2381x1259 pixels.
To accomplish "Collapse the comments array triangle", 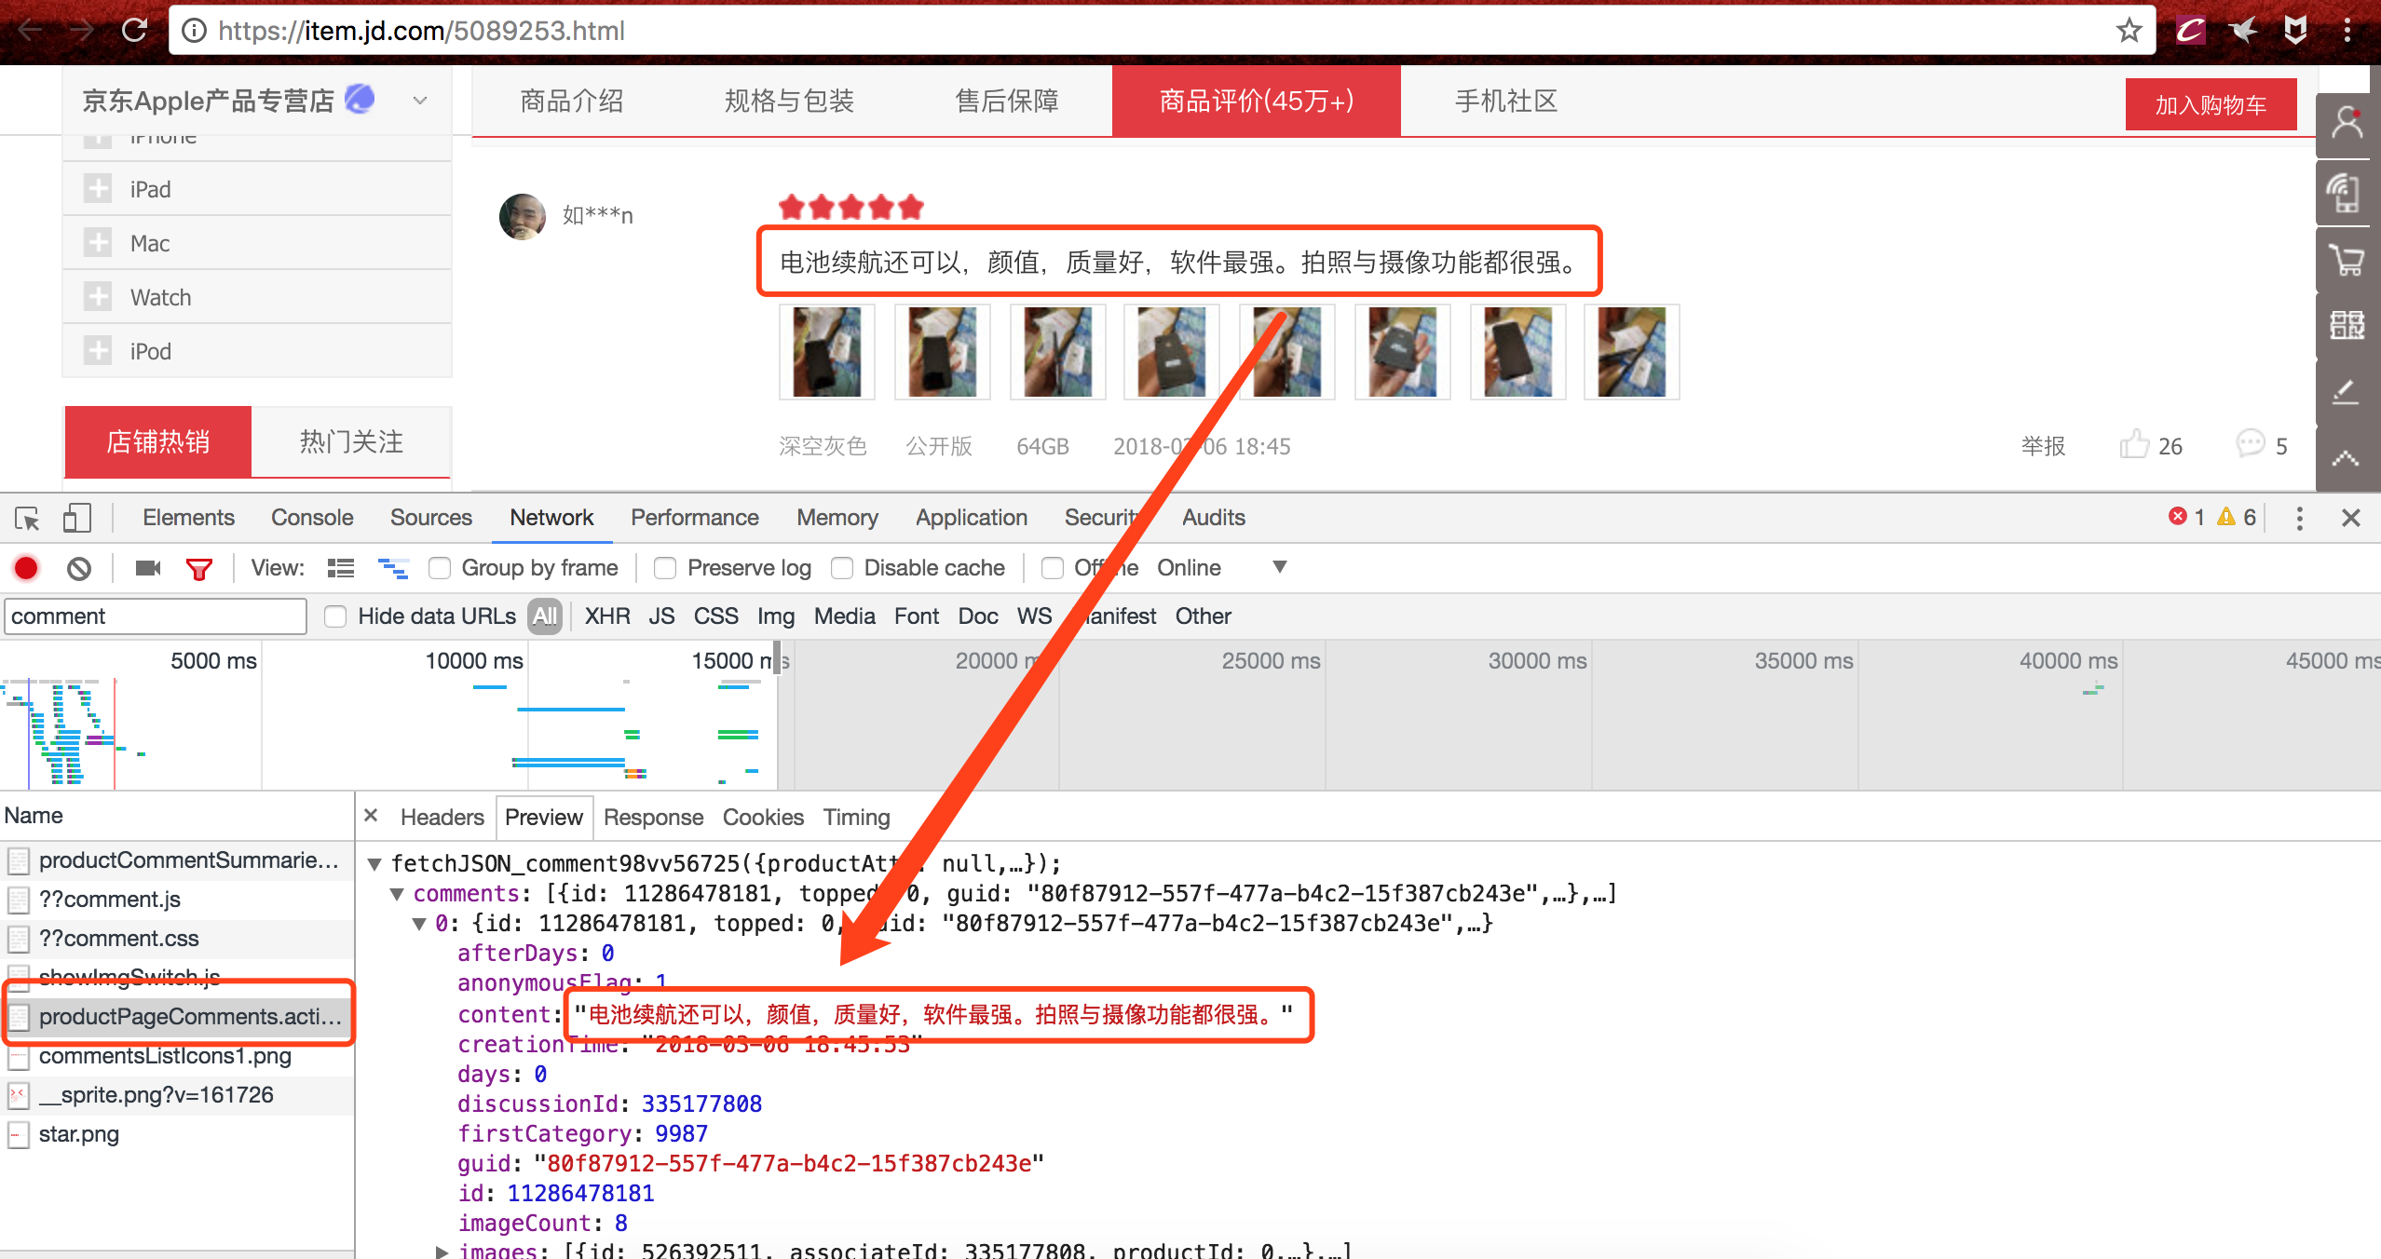I will (397, 894).
